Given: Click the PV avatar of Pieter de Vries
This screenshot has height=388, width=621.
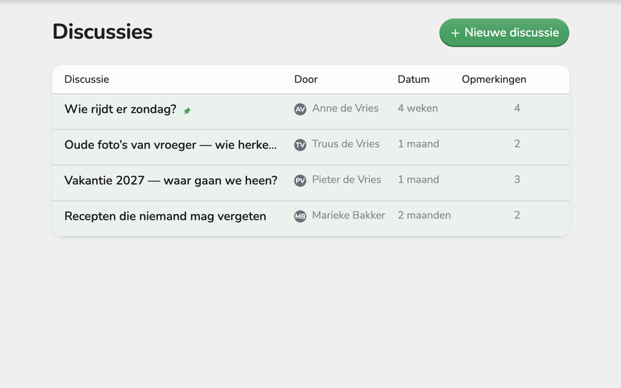Looking at the screenshot, I should [x=300, y=181].
